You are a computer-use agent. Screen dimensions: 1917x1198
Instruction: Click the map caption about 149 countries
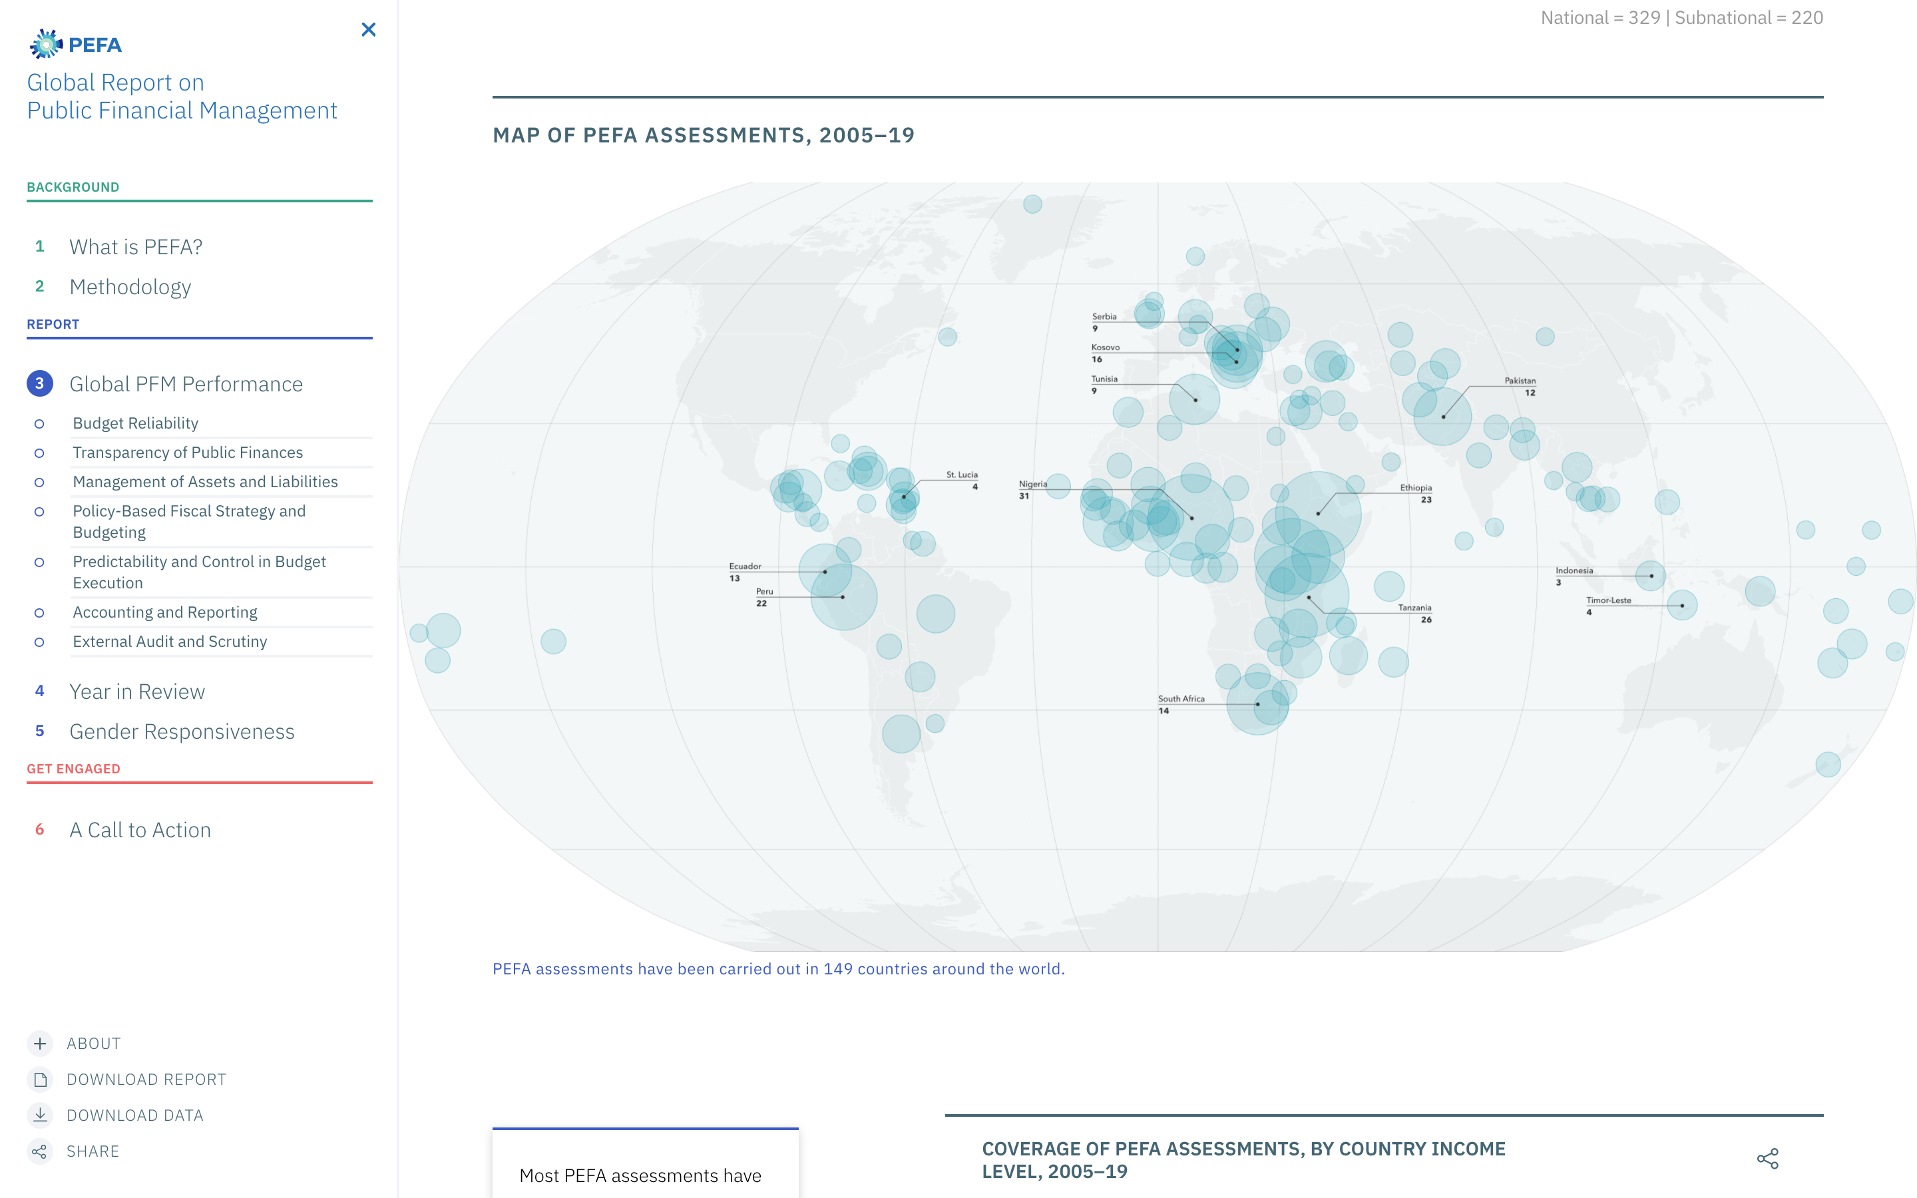pyautogui.click(x=779, y=969)
